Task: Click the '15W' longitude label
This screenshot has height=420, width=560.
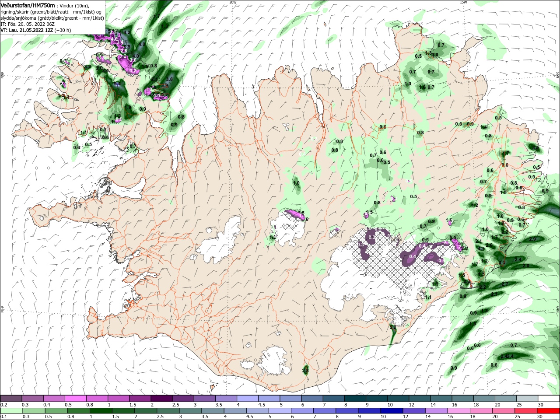Action: pos(463,2)
